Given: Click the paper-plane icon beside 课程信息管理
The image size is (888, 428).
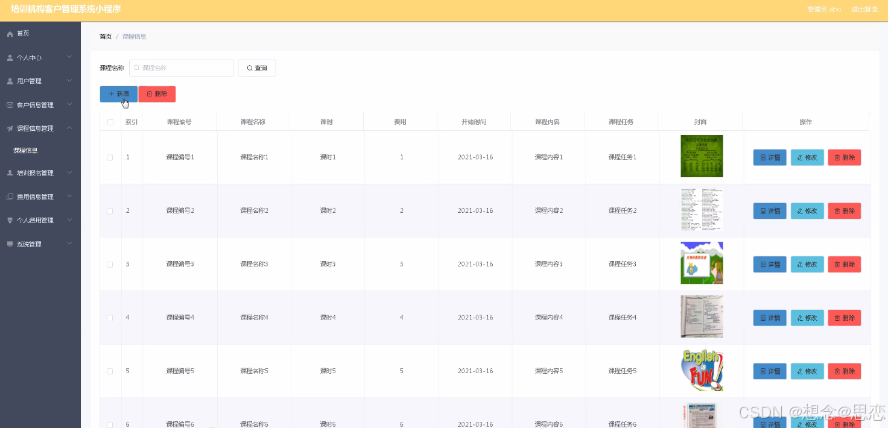Looking at the screenshot, I should click(x=10, y=128).
